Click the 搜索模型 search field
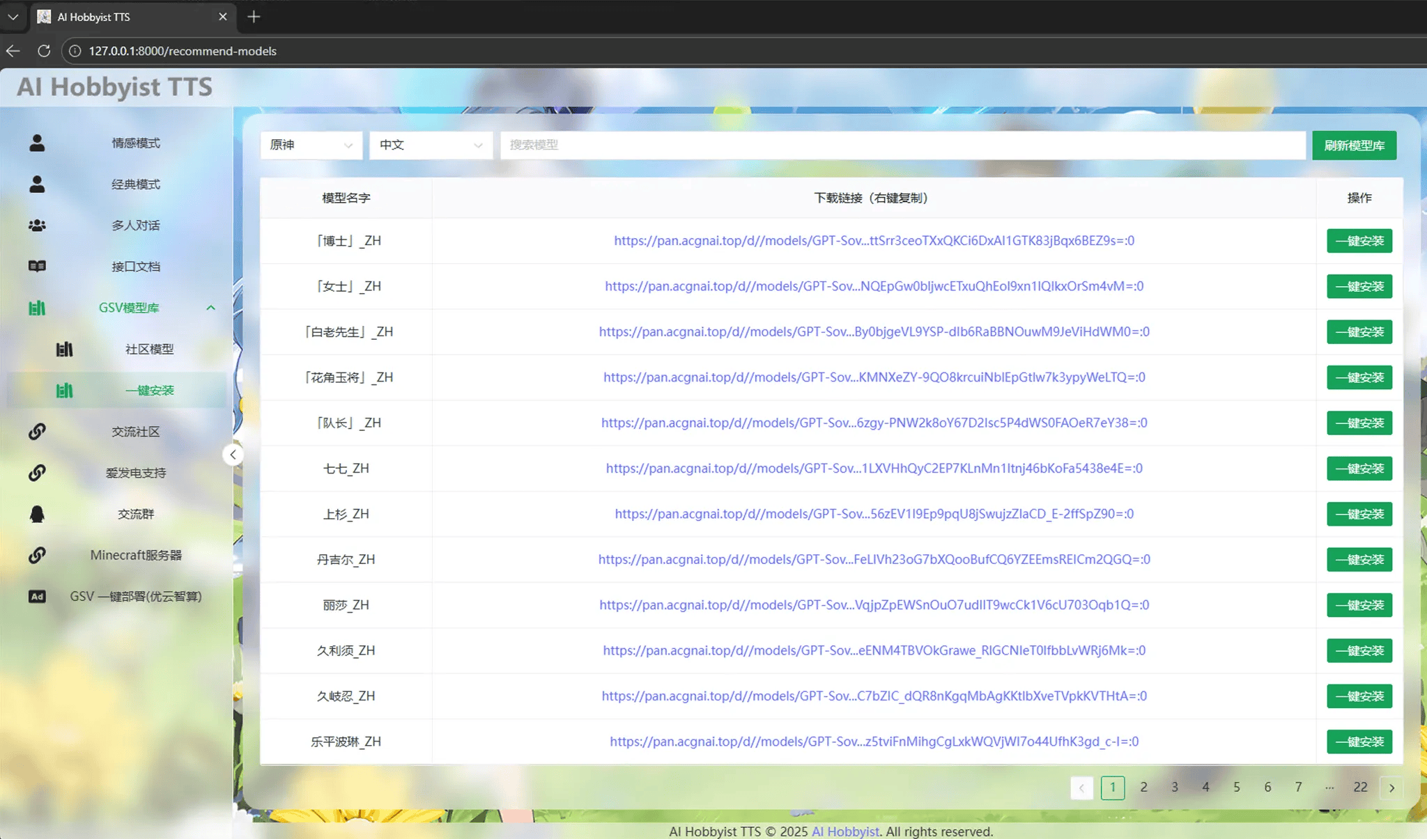 (902, 145)
